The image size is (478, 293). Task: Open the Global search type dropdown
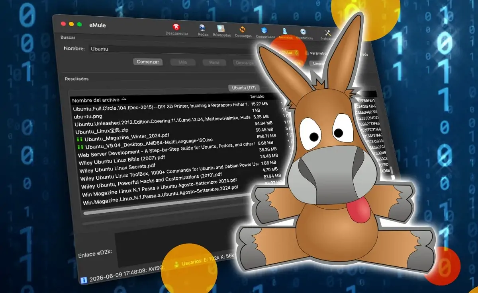(290, 52)
